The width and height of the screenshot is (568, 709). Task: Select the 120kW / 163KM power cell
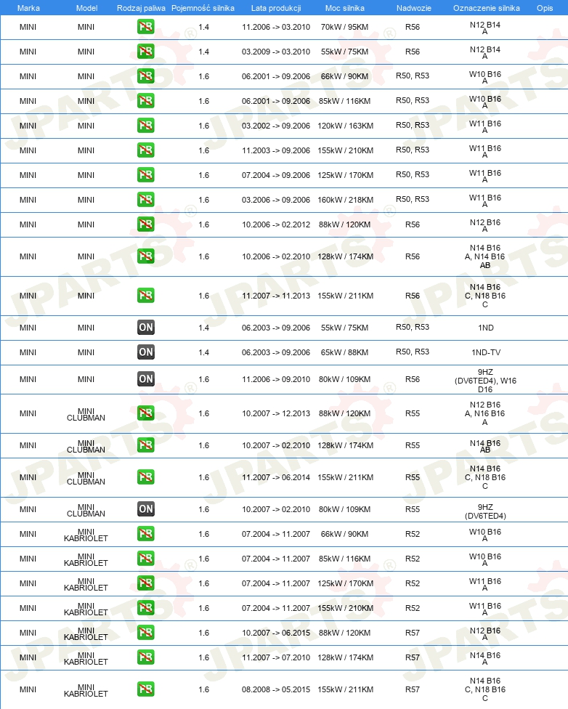(345, 126)
